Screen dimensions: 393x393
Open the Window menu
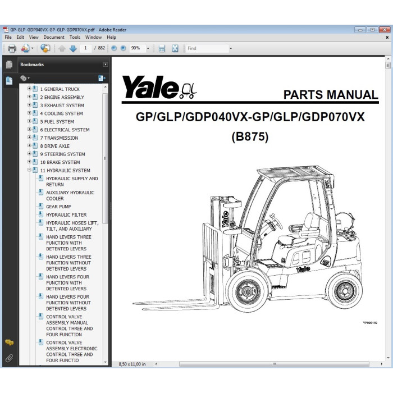[x=93, y=37]
